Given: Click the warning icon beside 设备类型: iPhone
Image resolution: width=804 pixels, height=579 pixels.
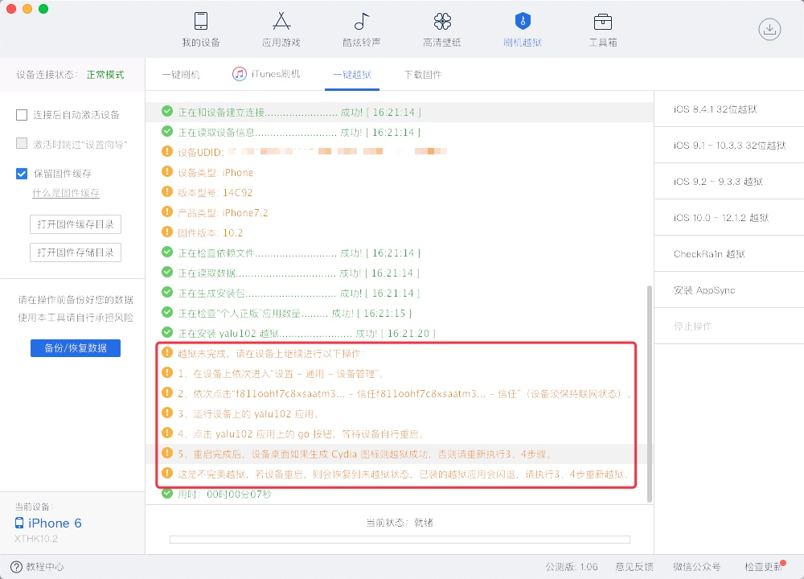Looking at the screenshot, I should (167, 172).
